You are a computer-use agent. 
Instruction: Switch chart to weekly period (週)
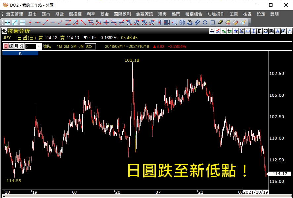point(11,46)
